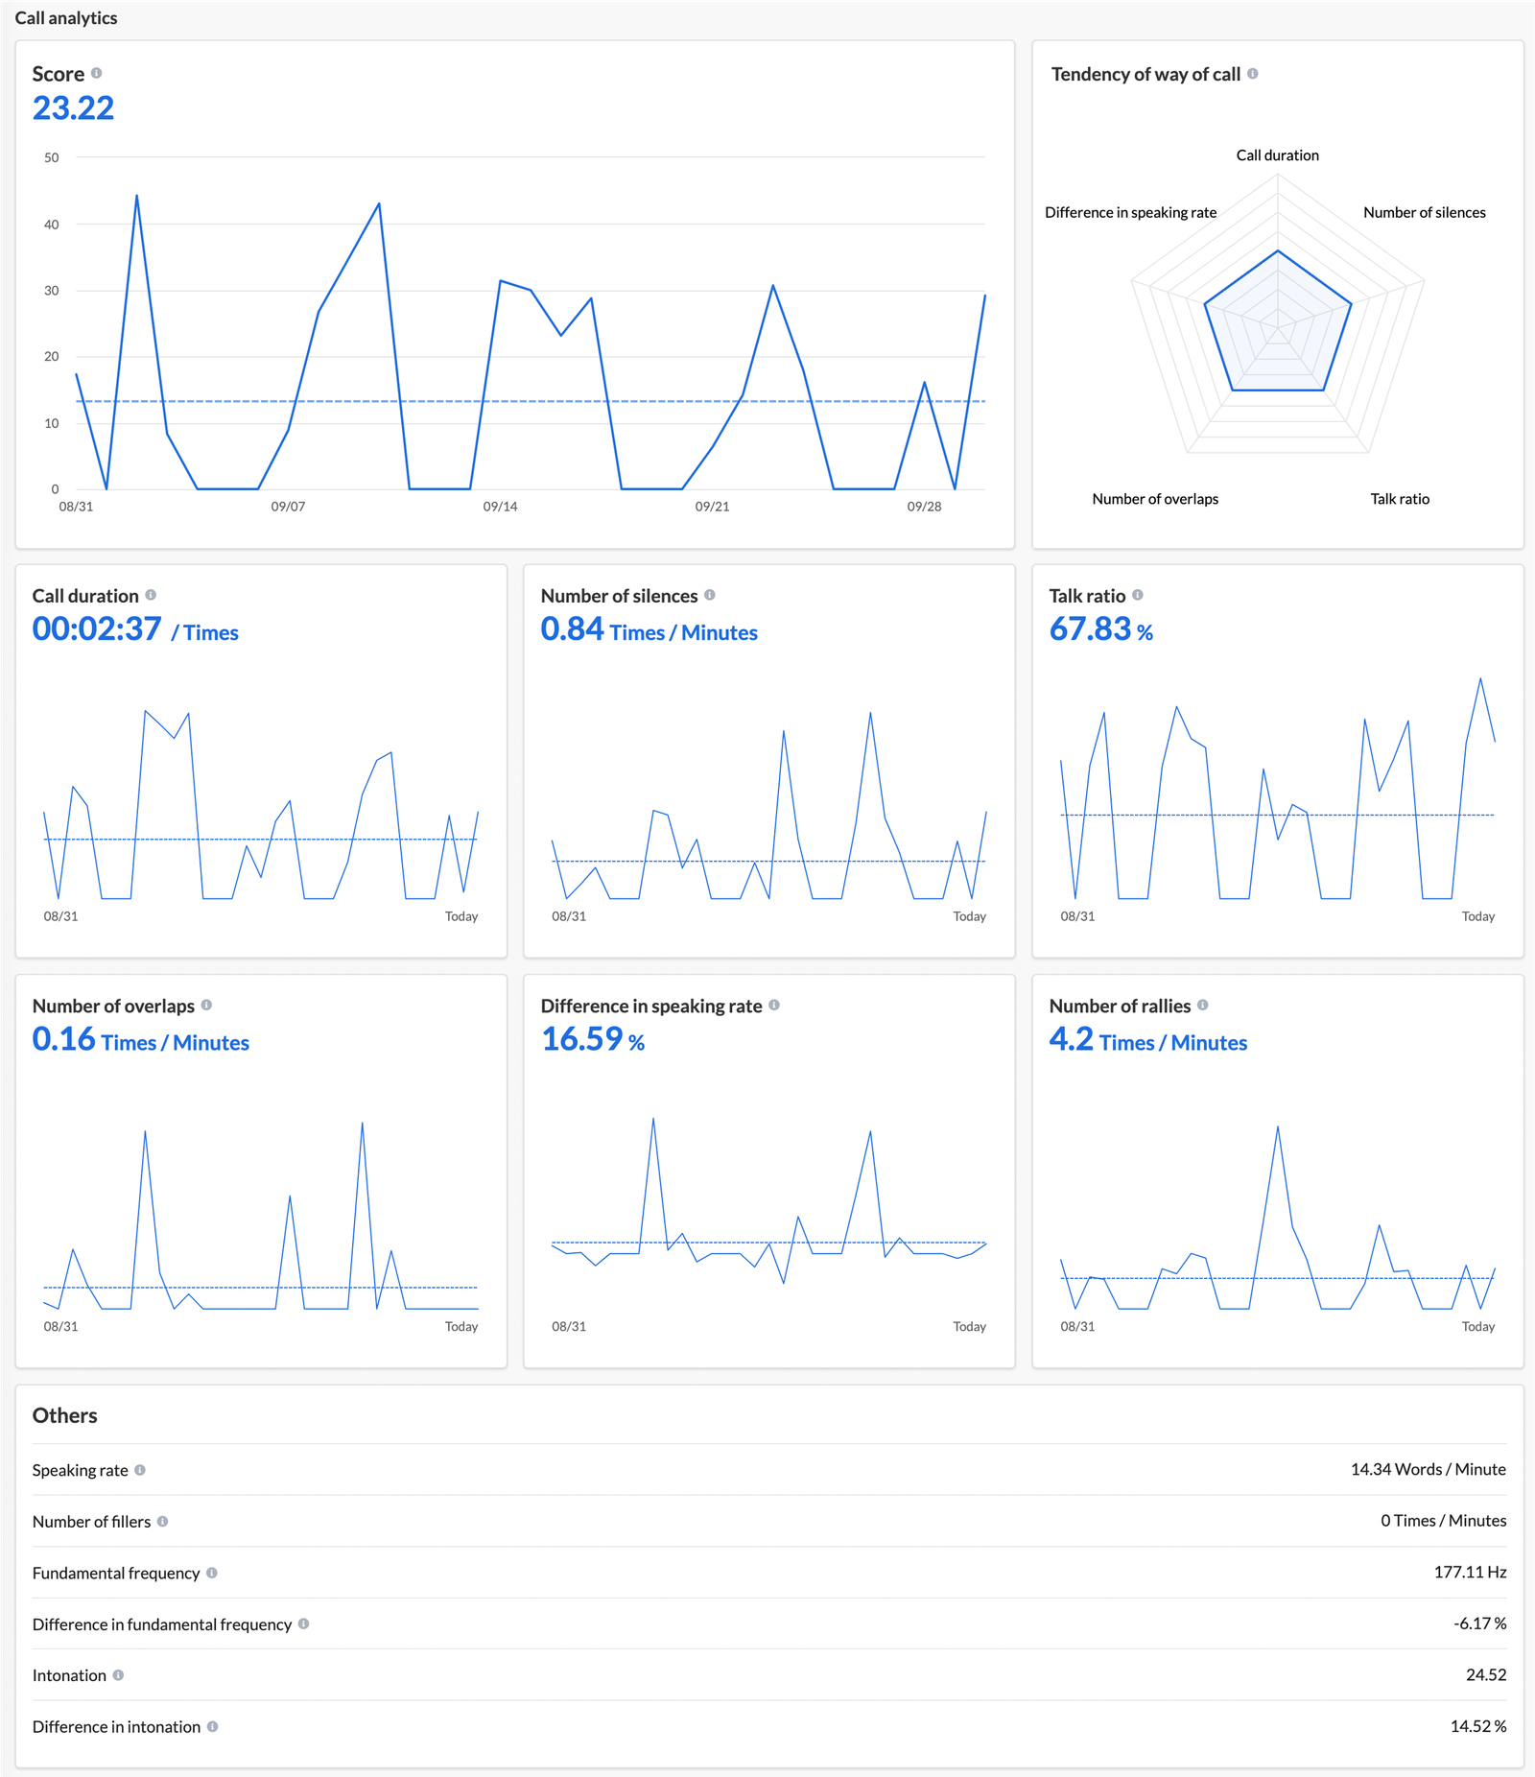Click the info icon next to Number of fillers
1535x1777 pixels.
[x=162, y=1521]
